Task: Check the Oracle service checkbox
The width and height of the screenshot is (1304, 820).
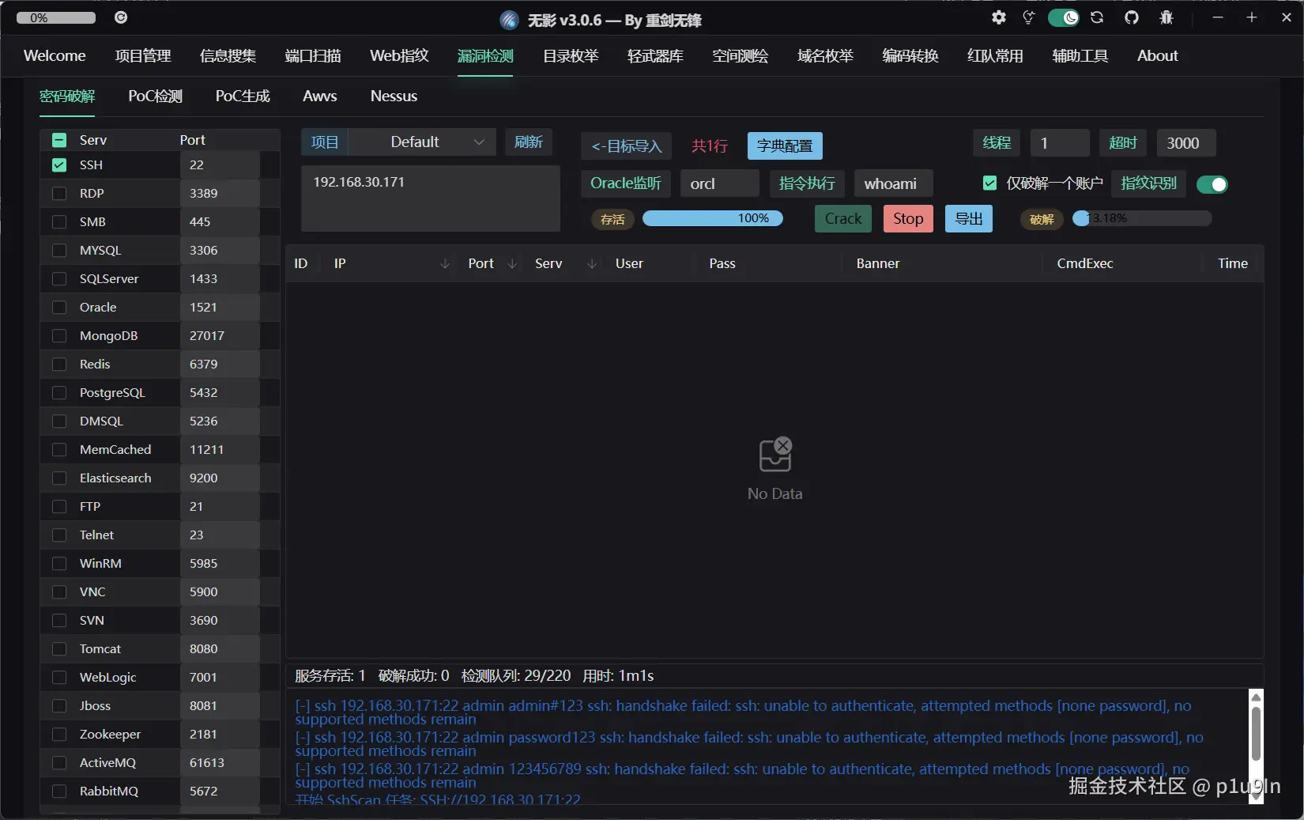Action: point(59,308)
